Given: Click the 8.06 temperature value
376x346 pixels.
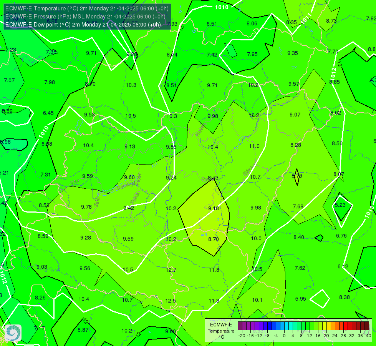Looking at the screenshot, I should 252,23.
